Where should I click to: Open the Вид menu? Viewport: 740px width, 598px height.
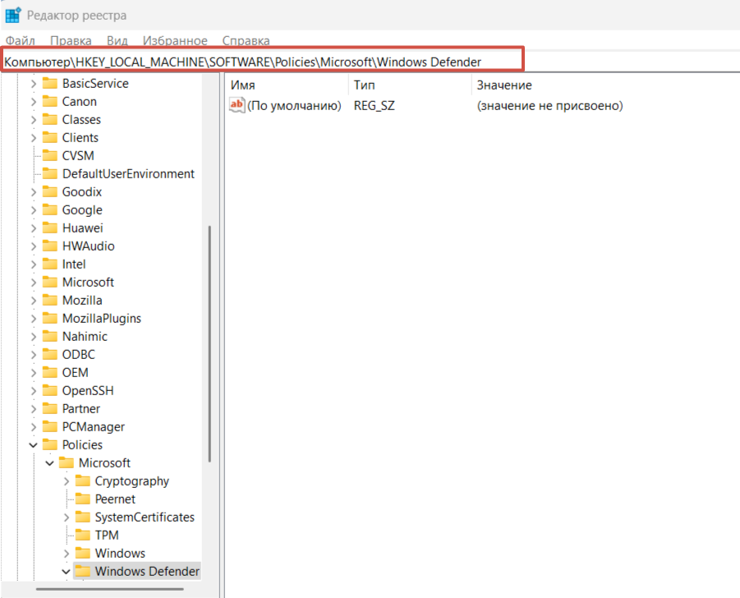click(x=117, y=41)
